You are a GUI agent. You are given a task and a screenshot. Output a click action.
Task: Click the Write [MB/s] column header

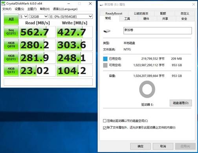point(75,23)
